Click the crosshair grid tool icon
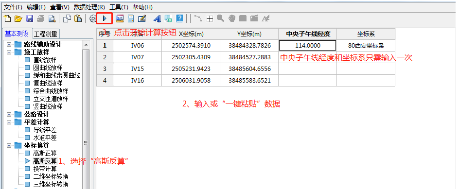 210,19
